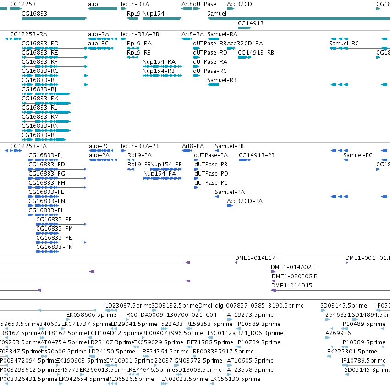Select the Nup154-RA transcript label
The image size is (390, 386).
pyautogui.click(x=159, y=62)
